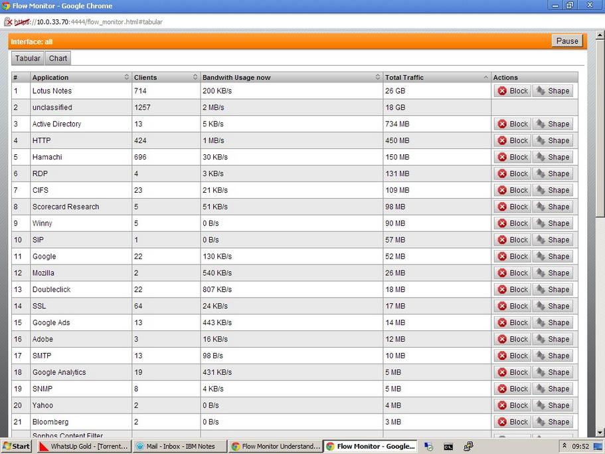Block the Hamachi application
605x454 pixels.
coord(513,157)
